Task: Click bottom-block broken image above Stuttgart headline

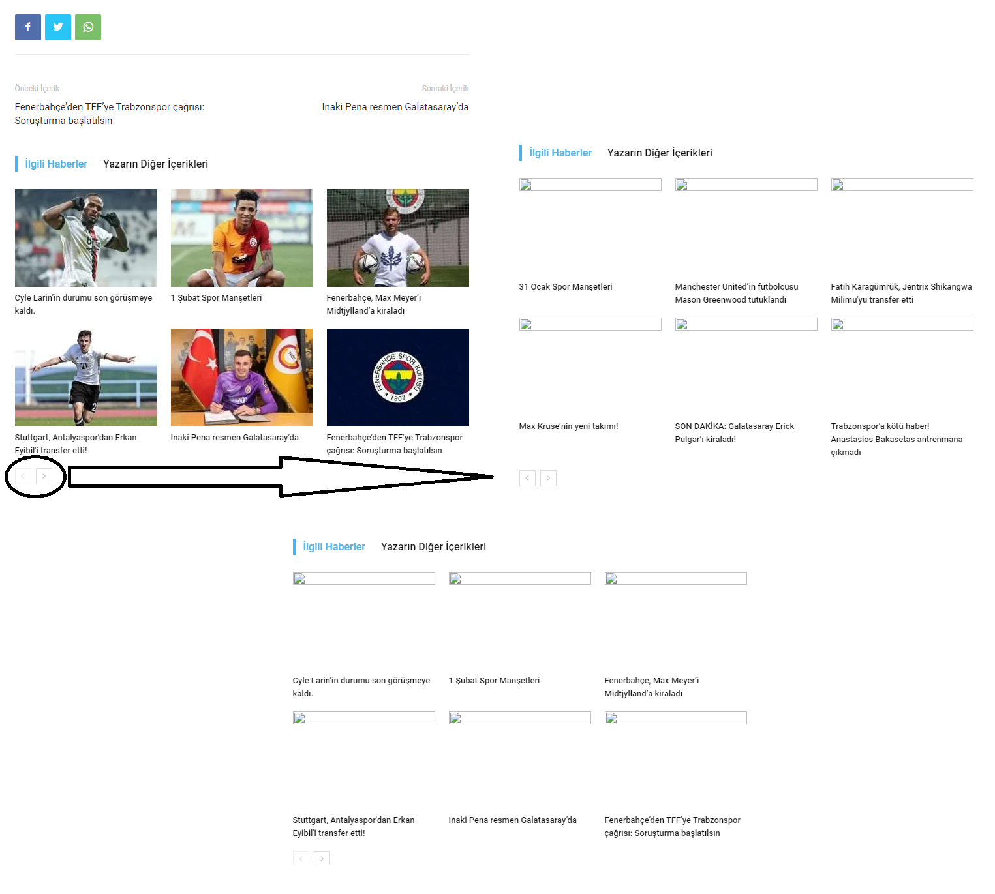Action: [x=364, y=718]
